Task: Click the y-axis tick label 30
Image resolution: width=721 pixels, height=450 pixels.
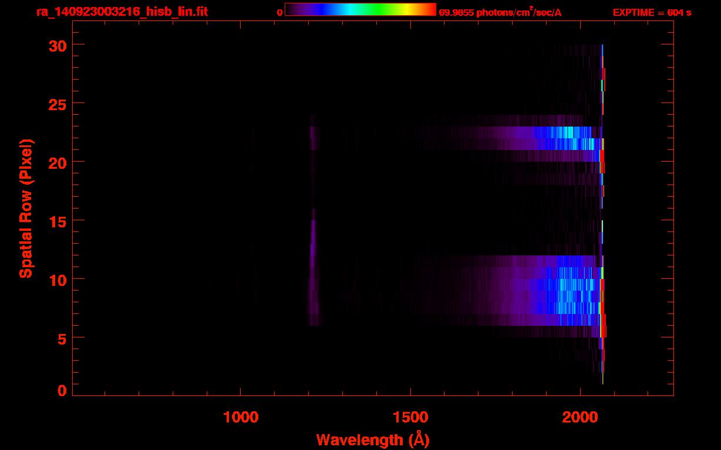Action: [58, 45]
